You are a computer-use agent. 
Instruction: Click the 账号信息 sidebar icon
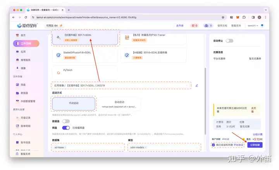[17, 142]
